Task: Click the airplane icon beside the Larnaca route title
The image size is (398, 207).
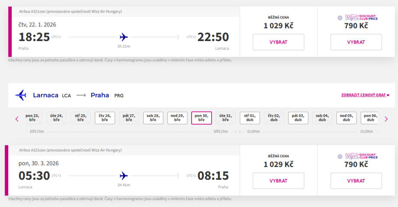Action: [21, 95]
